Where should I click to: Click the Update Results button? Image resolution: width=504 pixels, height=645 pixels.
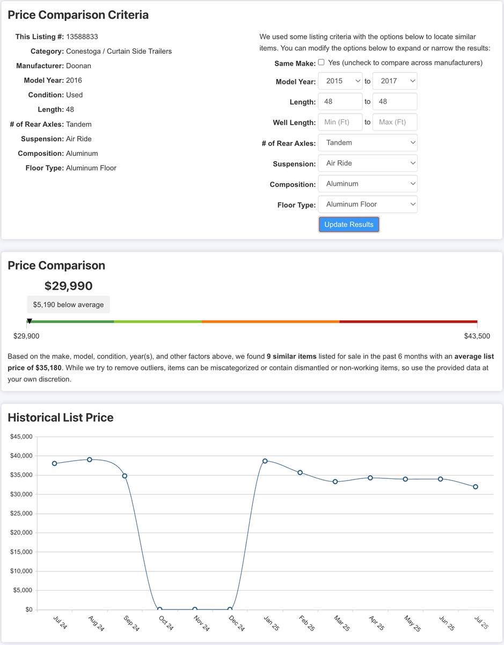click(349, 225)
